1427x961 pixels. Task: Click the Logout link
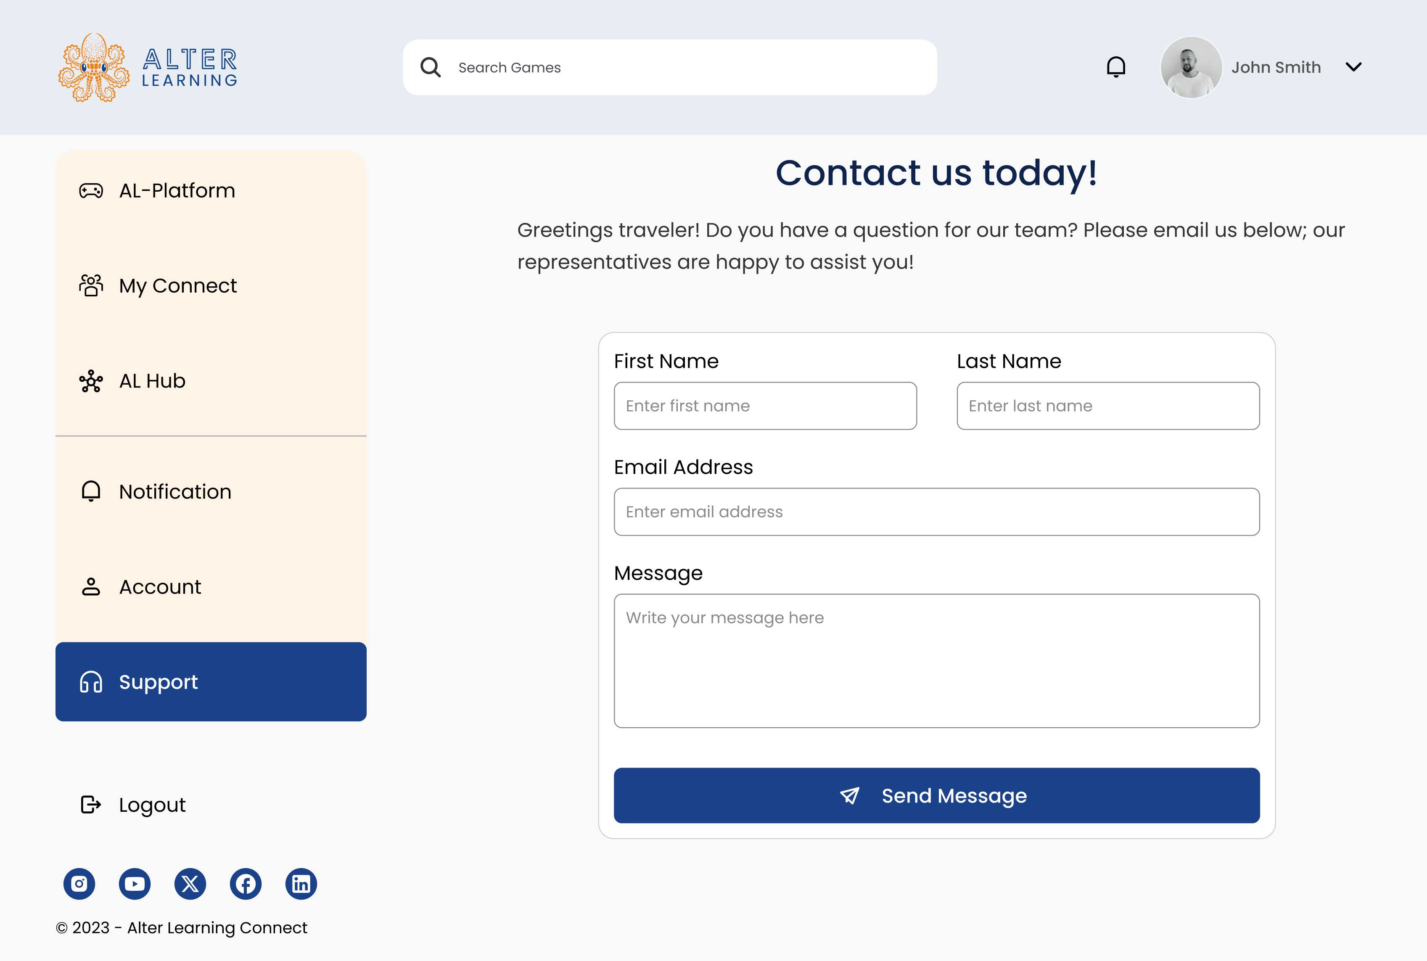[151, 805]
